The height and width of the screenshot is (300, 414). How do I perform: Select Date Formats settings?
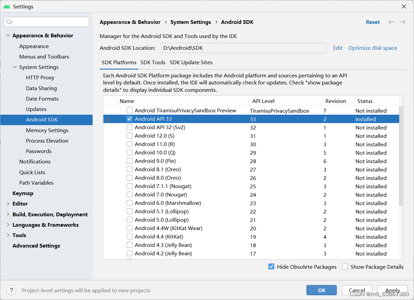(x=42, y=99)
